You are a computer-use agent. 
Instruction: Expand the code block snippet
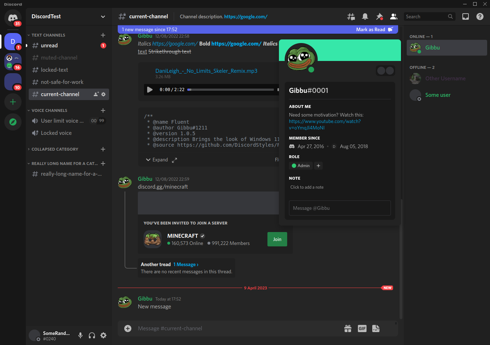157,160
